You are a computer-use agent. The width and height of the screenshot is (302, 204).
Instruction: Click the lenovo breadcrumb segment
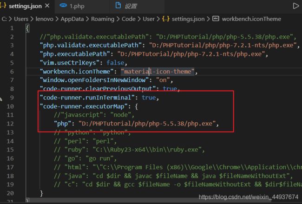tap(44, 19)
